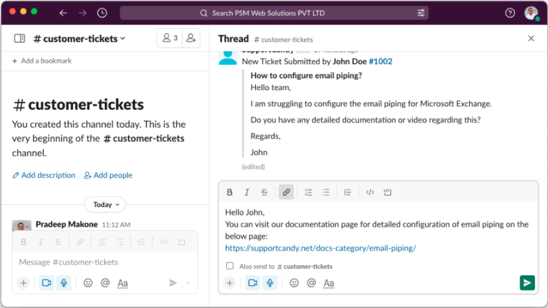Go back with the left arrow in top bar

[x=63, y=13]
